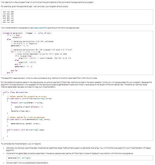This screenshot has height=165, width=155.
Task: Click the 'if k is even then' line
Action: coord(23,56)
